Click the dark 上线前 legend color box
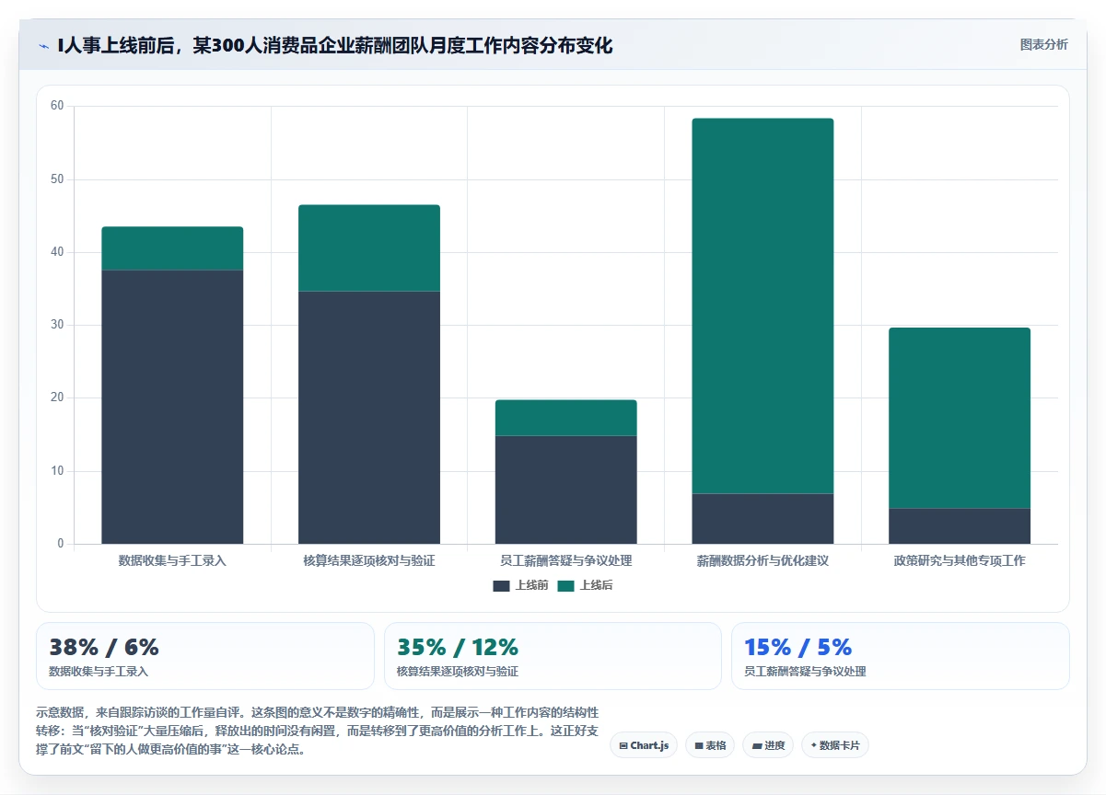Viewport: 1106px width, 795px height. 501,585
